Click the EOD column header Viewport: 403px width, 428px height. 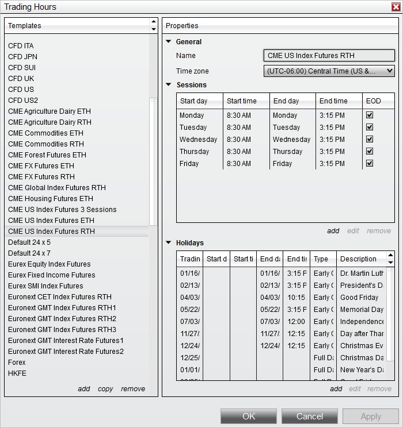(x=378, y=101)
